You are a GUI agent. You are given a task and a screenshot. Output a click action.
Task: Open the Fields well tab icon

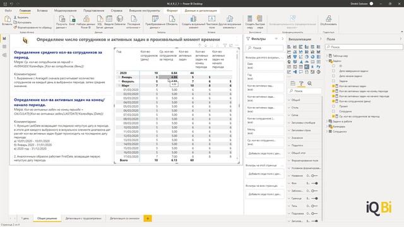(293, 83)
